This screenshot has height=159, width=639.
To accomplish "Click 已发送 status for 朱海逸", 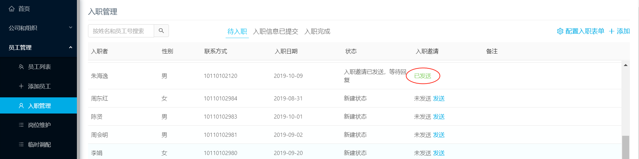I will (423, 76).
